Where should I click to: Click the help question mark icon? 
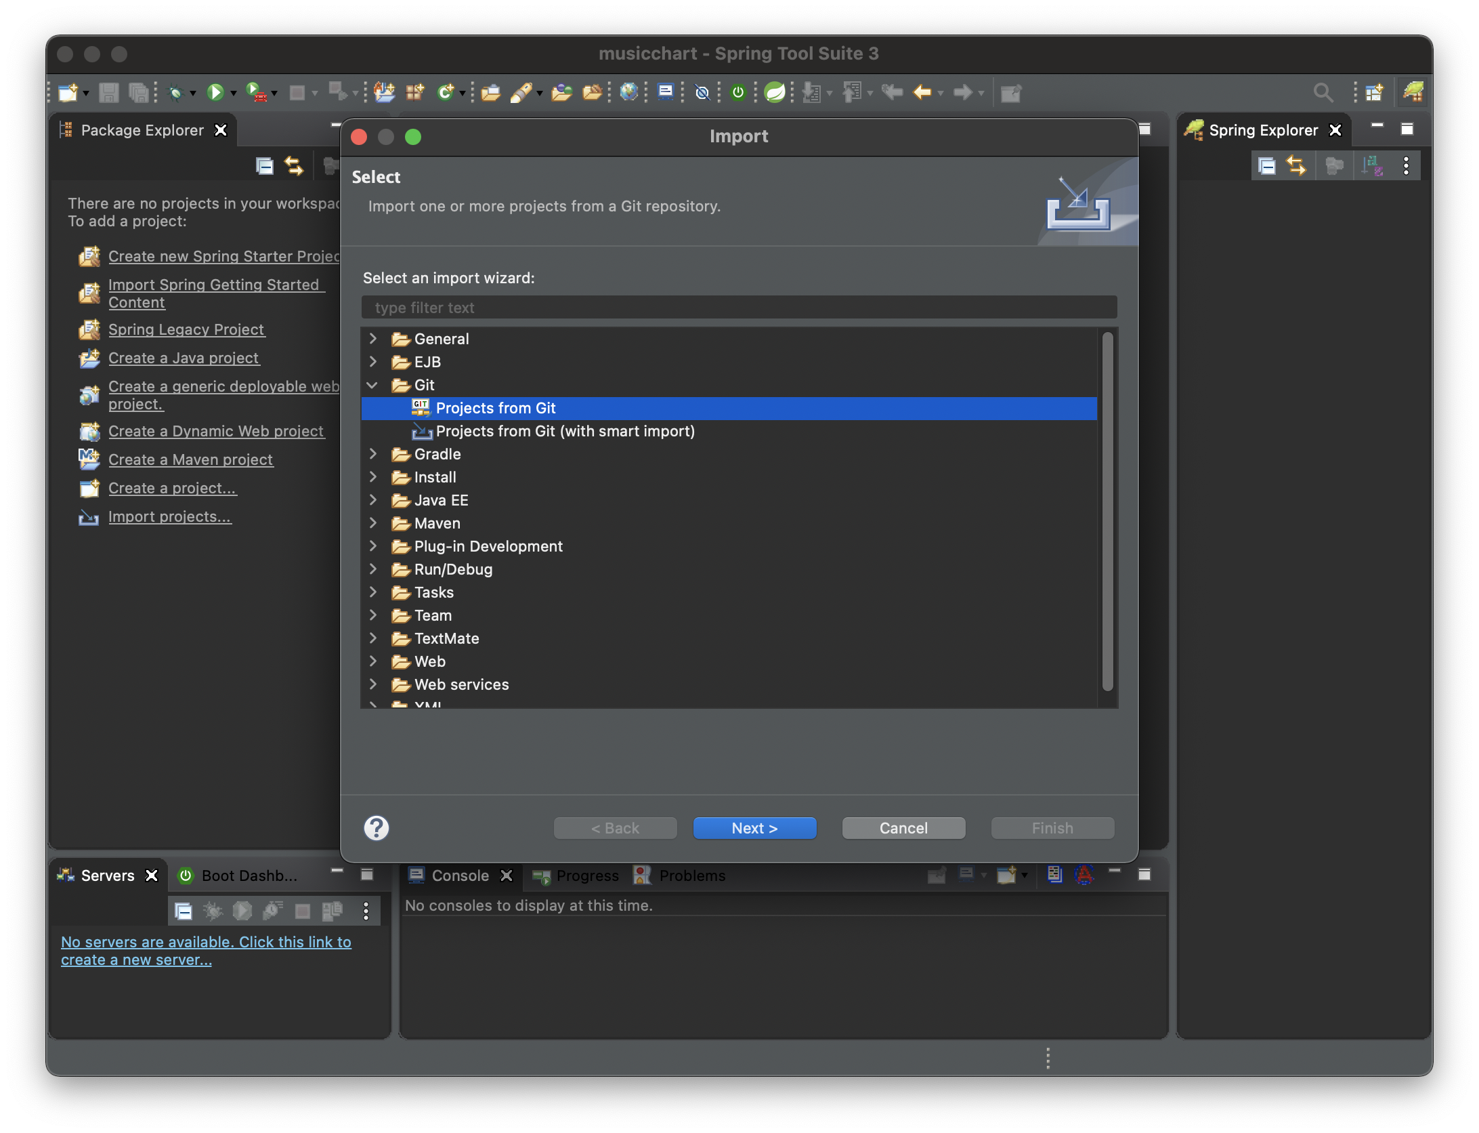click(376, 827)
